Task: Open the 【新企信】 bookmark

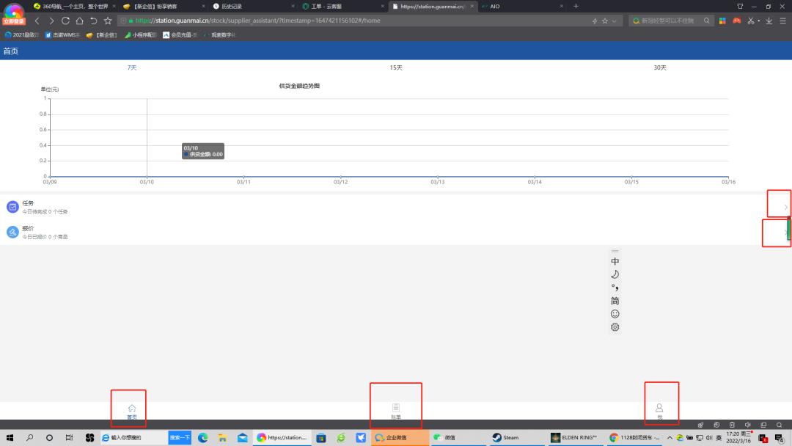Action: pyautogui.click(x=101, y=35)
